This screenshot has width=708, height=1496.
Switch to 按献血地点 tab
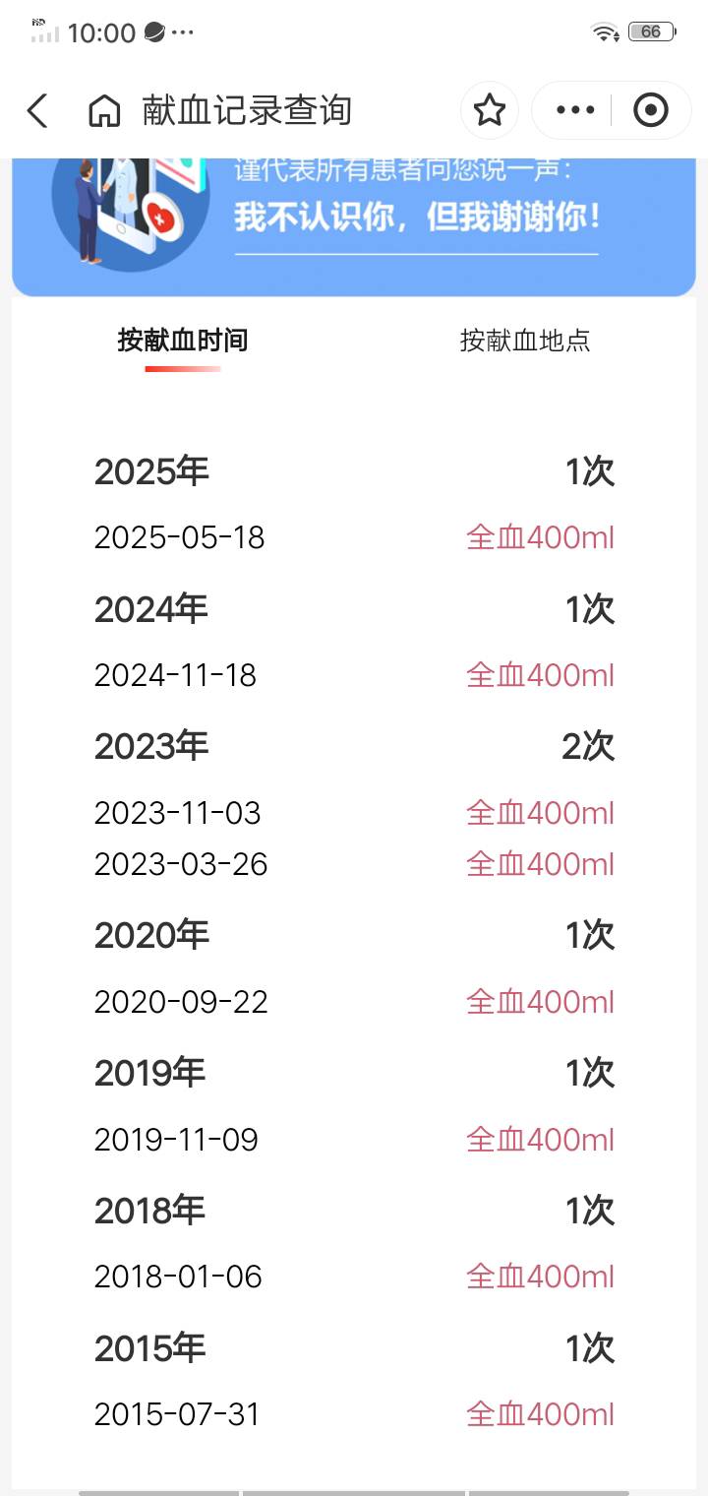pyautogui.click(x=525, y=341)
